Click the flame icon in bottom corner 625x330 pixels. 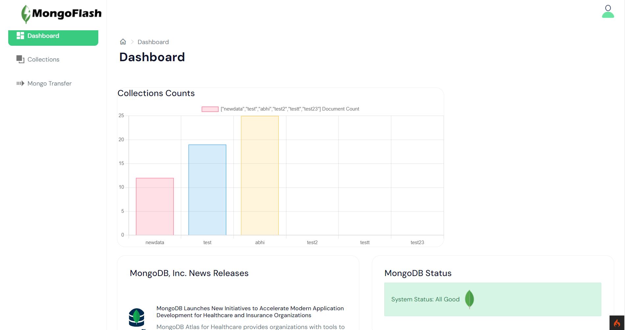(617, 323)
